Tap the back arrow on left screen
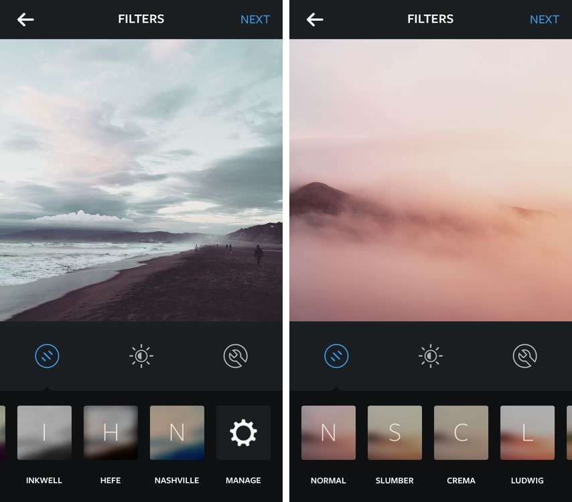The height and width of the screenshot is (502, 572). click(25, 19)
